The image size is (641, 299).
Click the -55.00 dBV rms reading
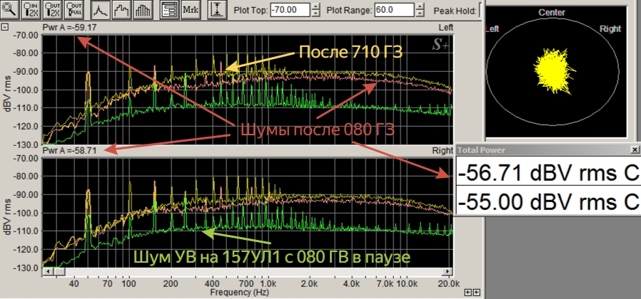pos(547,201)
